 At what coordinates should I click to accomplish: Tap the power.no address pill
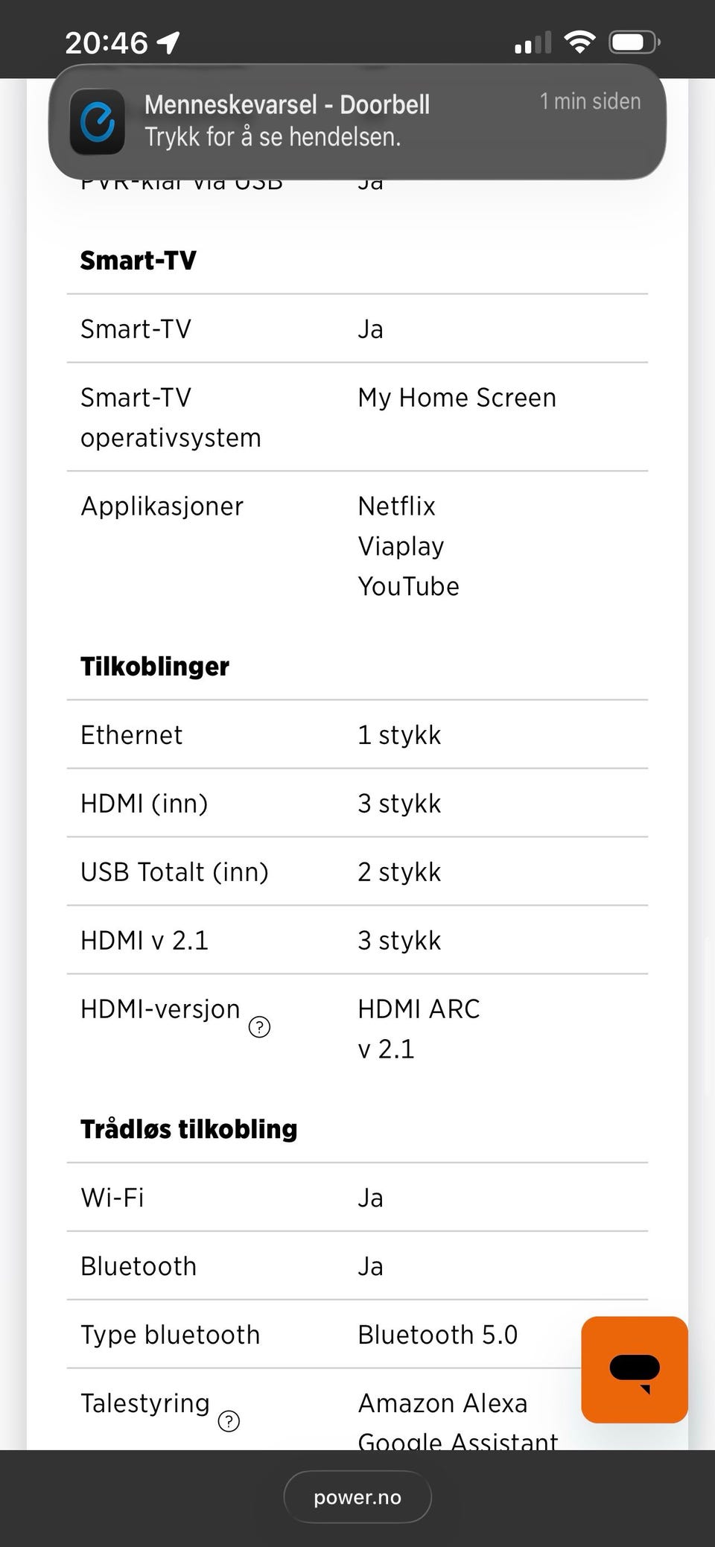pyautogui.click(x=357, y=1497)
